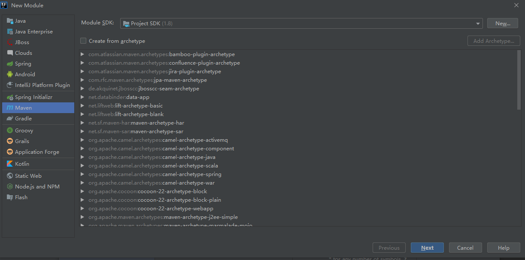Click the Help button
This screenshot has height=260, width=525.
tap(504, 248)
